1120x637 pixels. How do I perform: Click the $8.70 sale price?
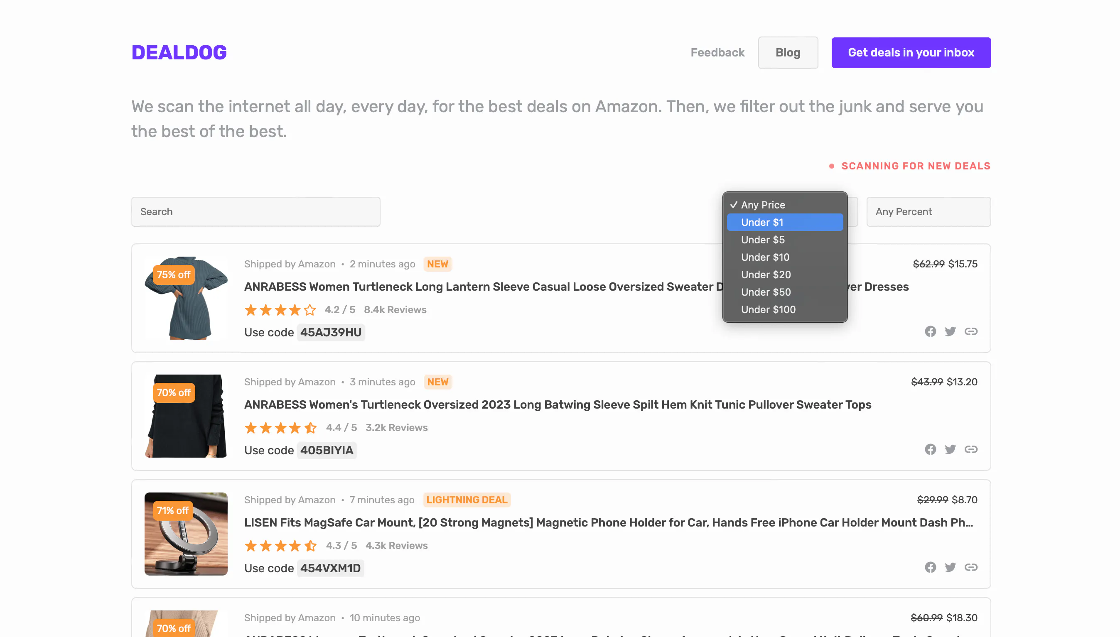(964, 500)
